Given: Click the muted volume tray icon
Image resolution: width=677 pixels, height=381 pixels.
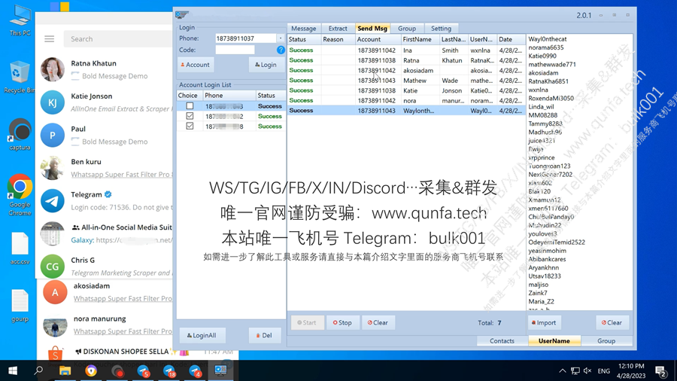Looking at the screenshot, I should click(x=587, y=370).
